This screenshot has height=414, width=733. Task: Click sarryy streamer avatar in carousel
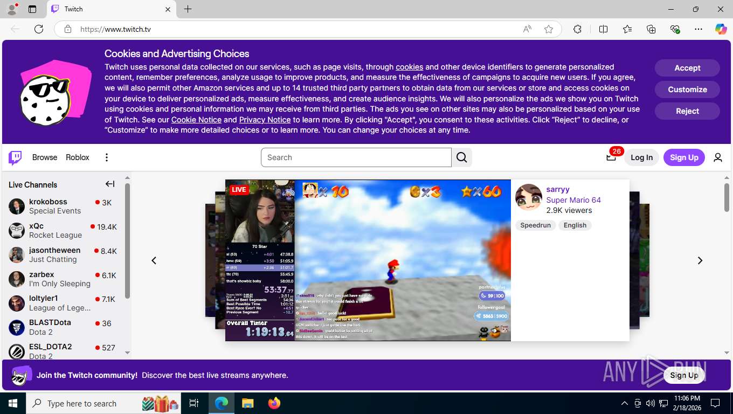tap(529, 197)
